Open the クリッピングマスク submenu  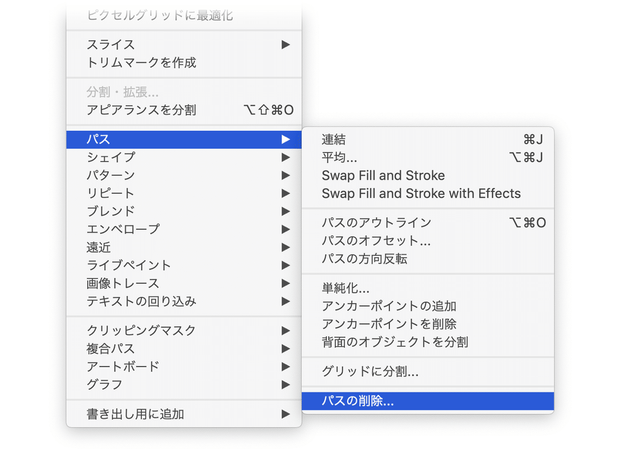(184, 331)
